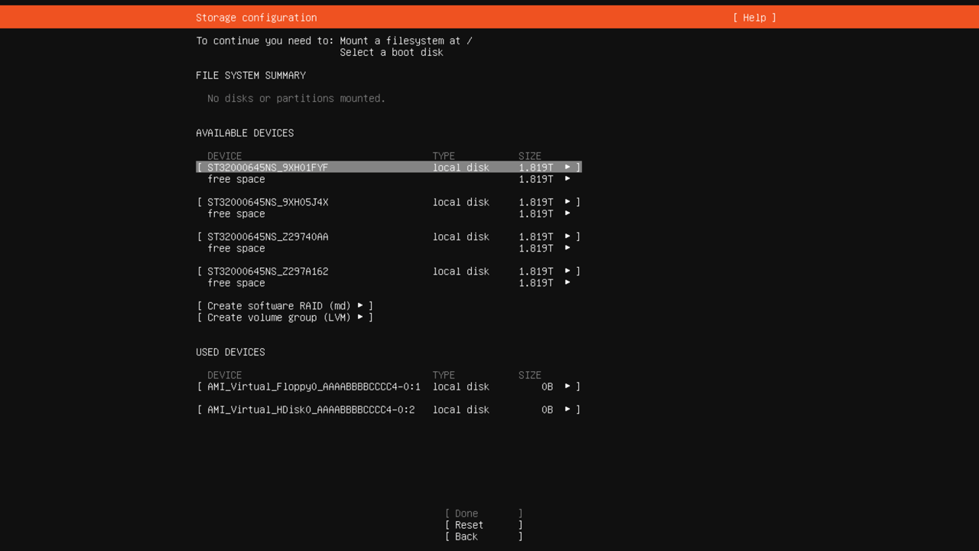Open free space menu under Z297A162 disk
979x551 pixels.
click(236, 282)
